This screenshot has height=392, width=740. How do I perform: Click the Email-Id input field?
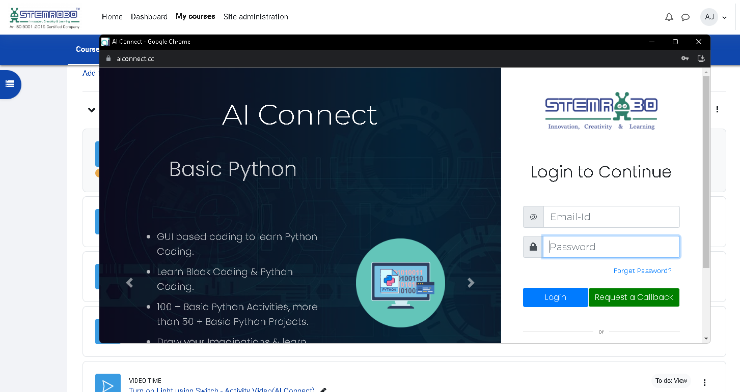612,217
